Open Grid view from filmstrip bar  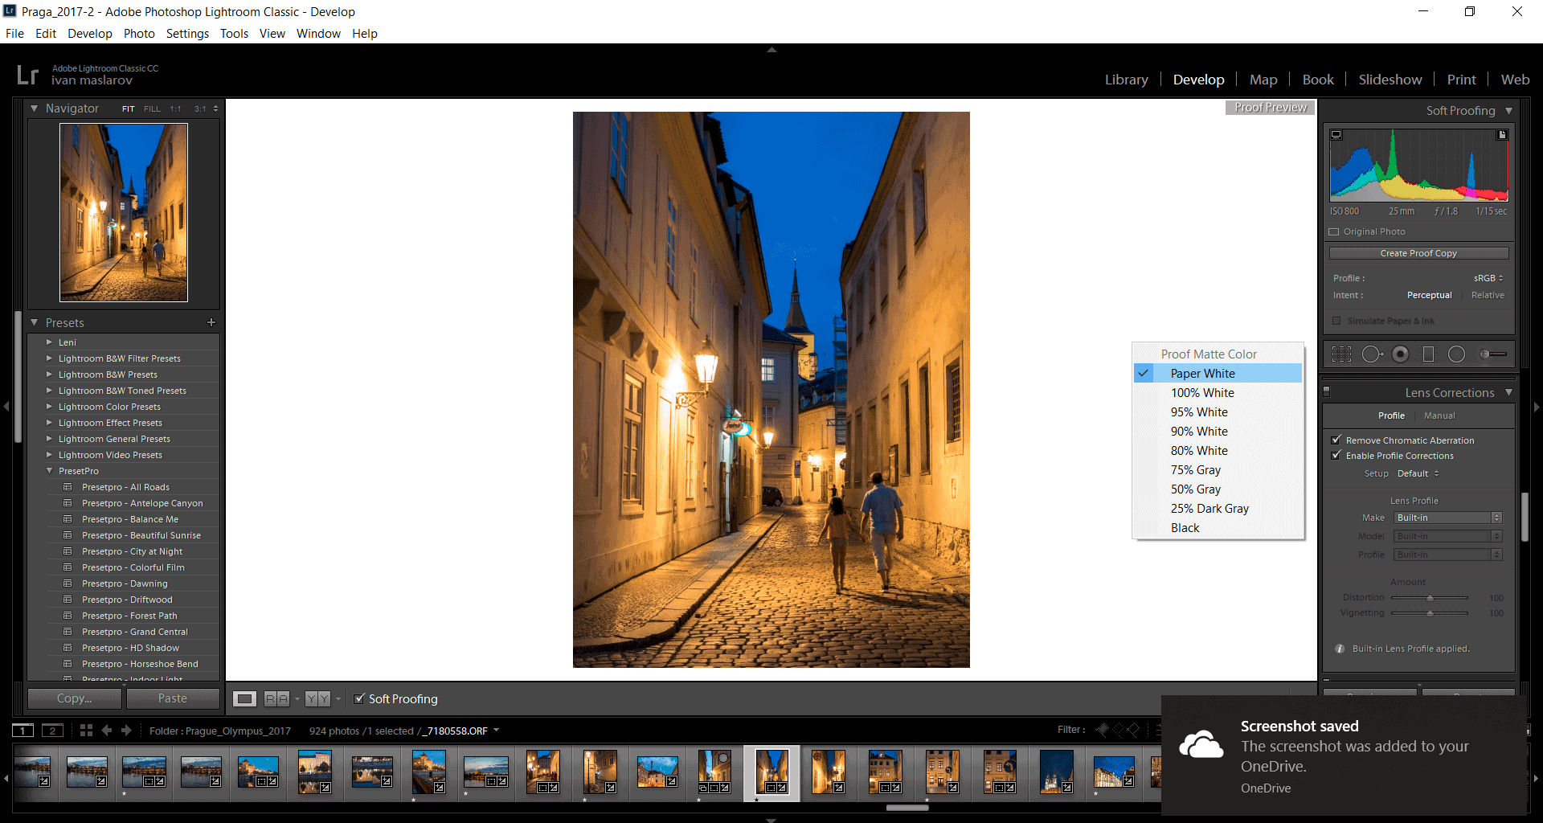click(86, 731)
